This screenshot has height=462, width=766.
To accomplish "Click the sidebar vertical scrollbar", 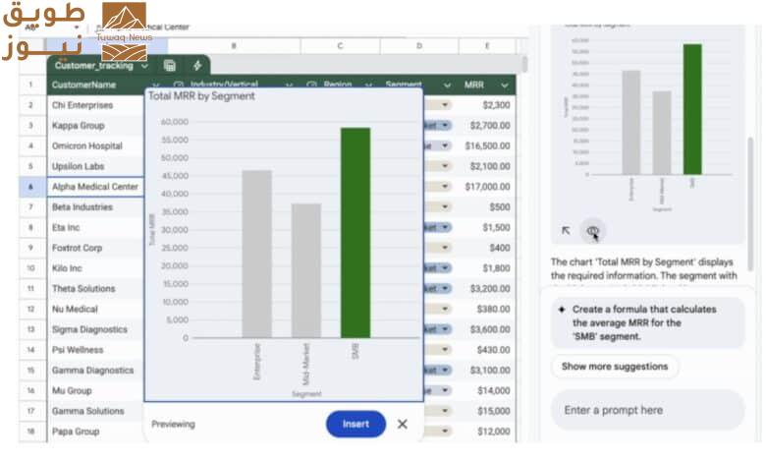I will pos(750,202).
